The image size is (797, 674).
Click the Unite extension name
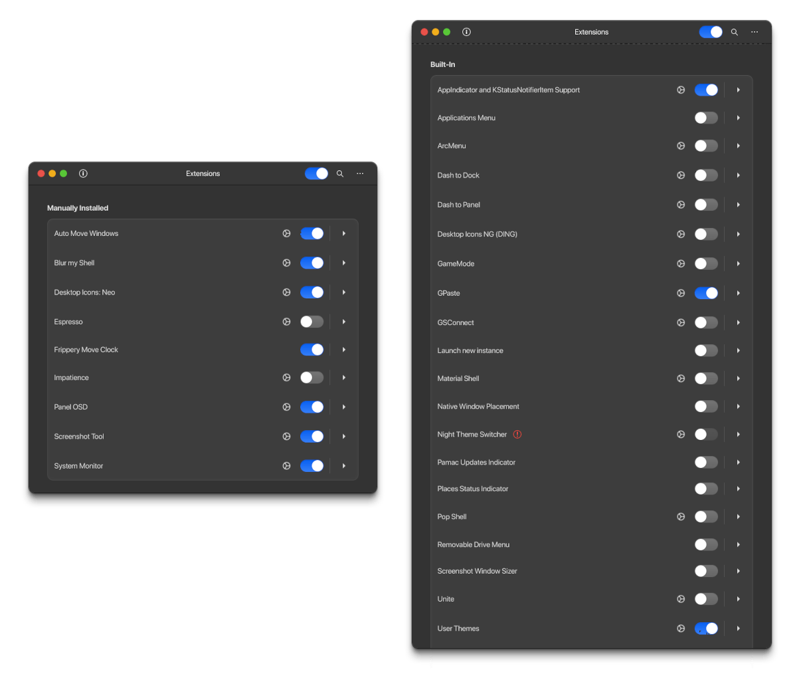446,599
